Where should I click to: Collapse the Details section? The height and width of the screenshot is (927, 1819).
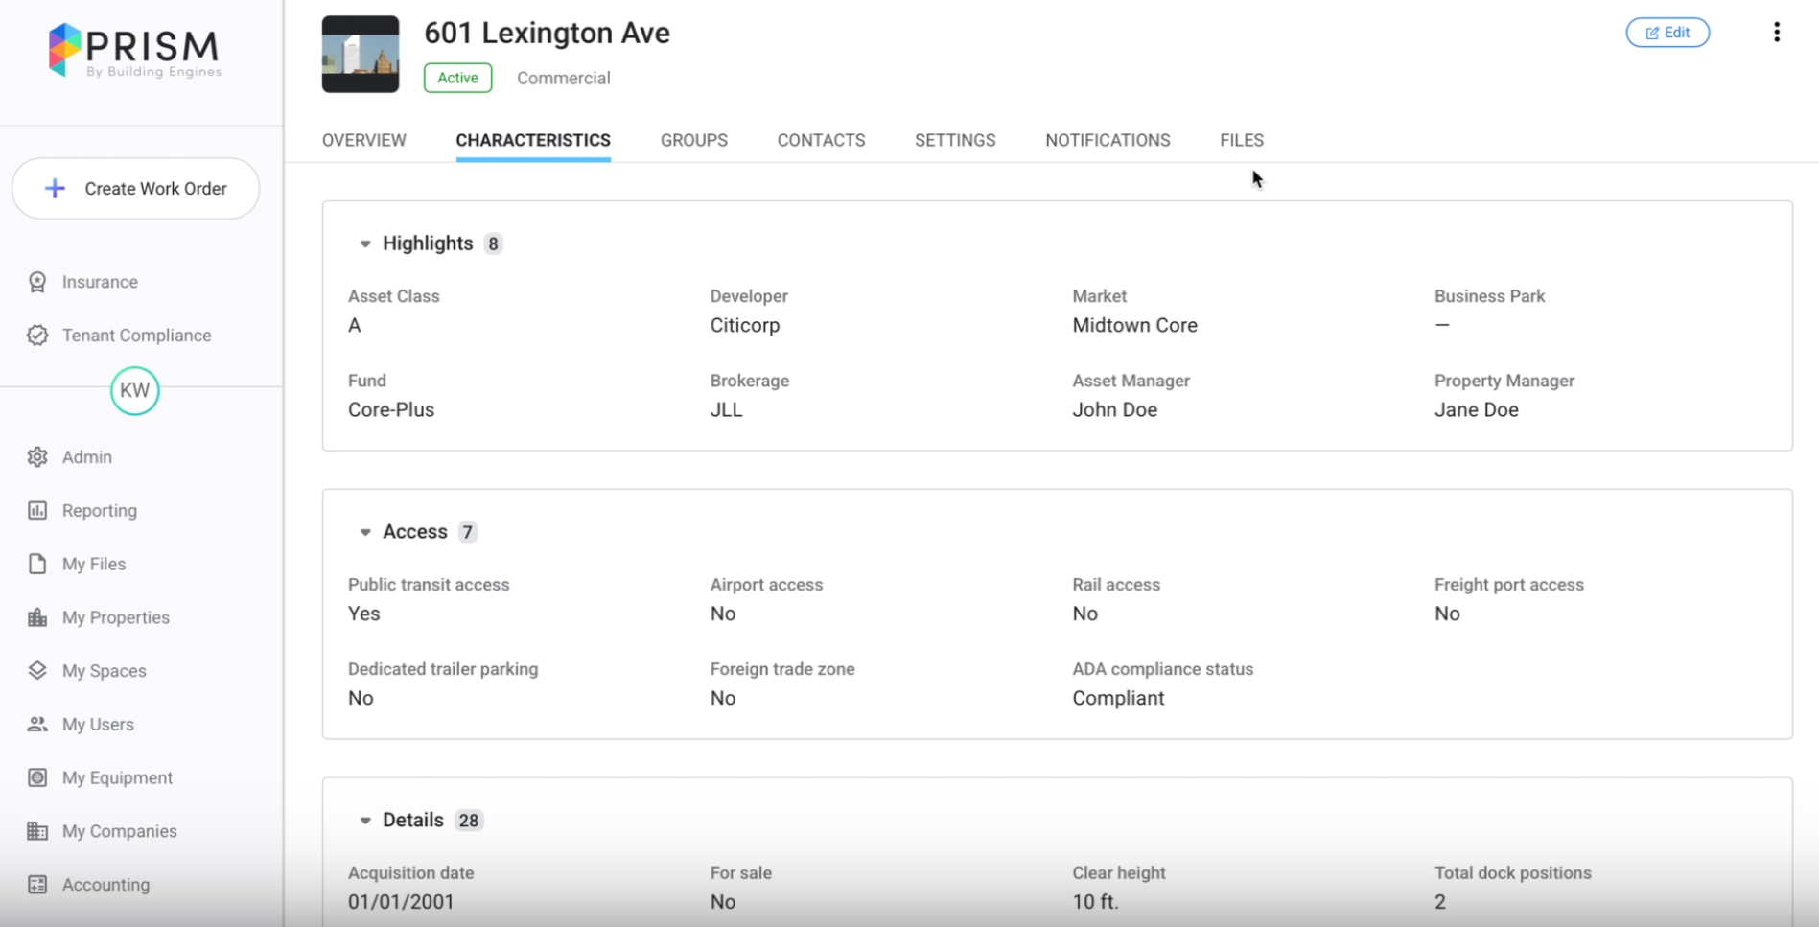point(365,821)
